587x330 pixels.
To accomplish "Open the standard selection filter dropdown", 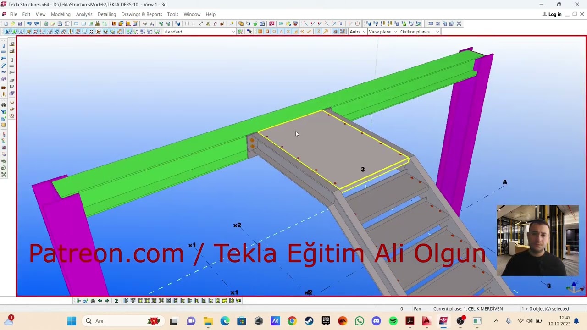I will click(x=199, y=32).
